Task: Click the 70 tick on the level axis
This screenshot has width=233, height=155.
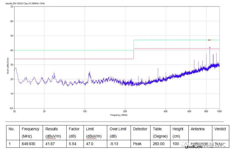Action: pos(12,6)
